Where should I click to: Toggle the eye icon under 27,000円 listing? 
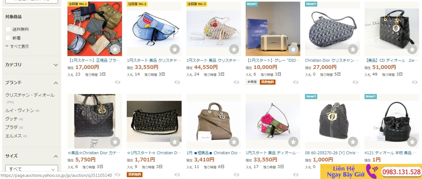pyautogui.click(x=355, y=82)
